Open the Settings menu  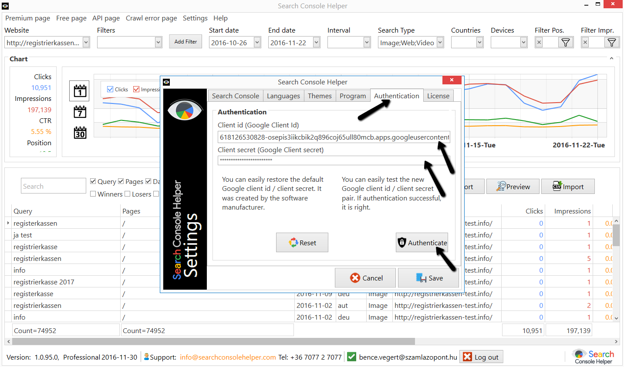[x=195, y=18]
